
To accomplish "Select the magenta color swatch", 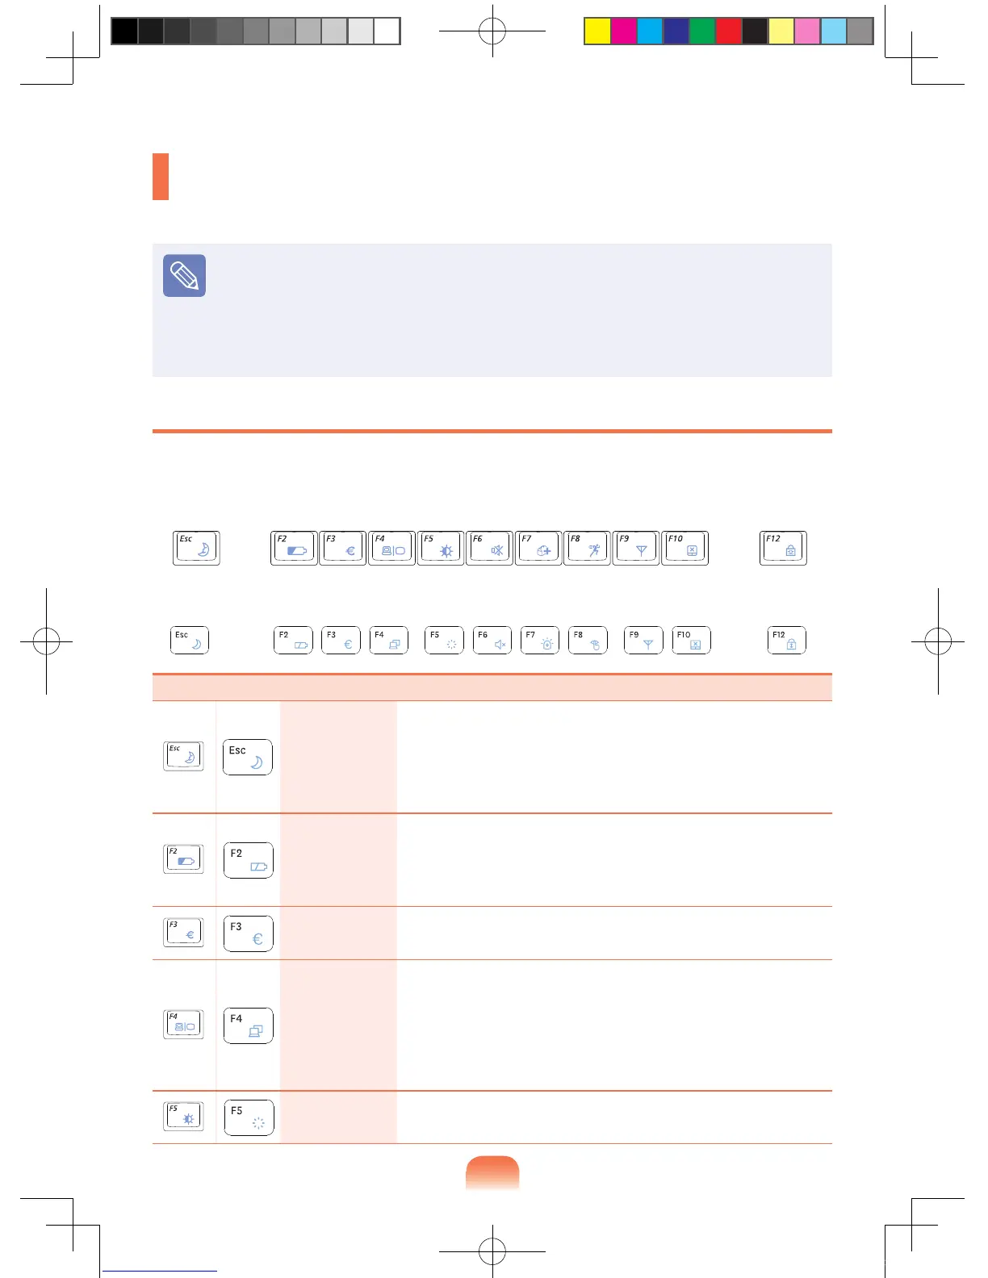I will pyautogui.click(x=624, y=31).
